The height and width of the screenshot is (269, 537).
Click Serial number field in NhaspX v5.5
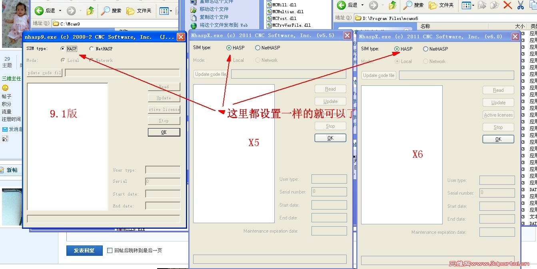click(x=329, y=192)
